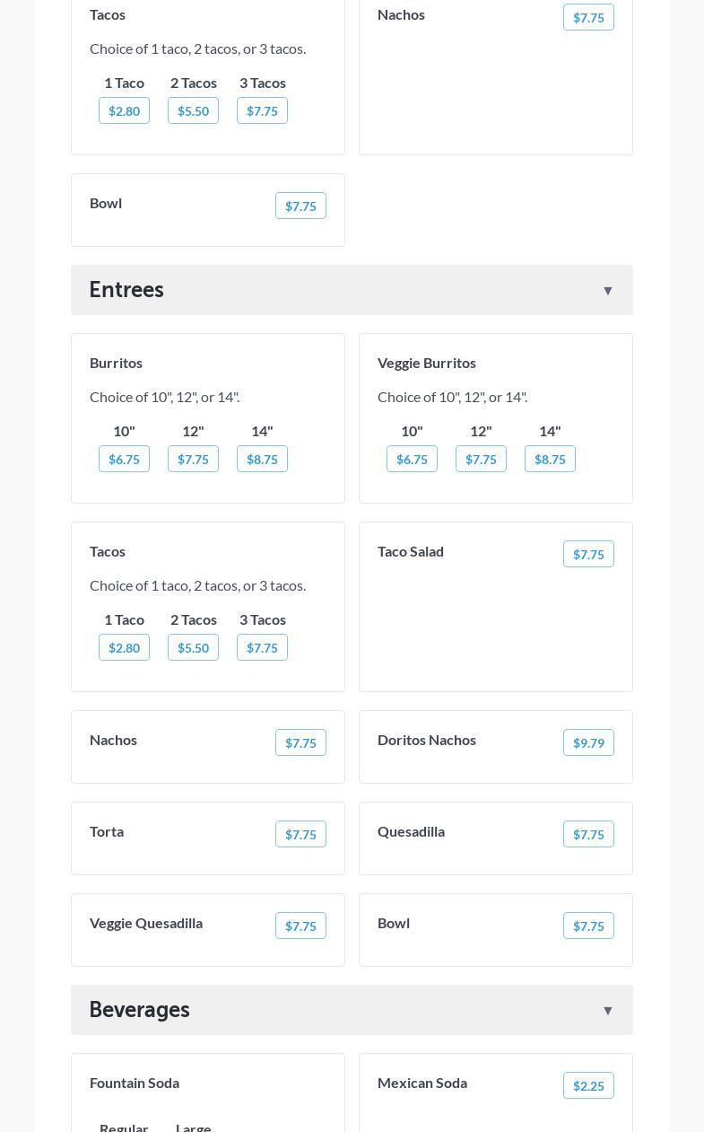This screenshot has width=704, height=1132.
Task: Choose the Mexican Soda $2.25 price
Action: click(588, 1085)
